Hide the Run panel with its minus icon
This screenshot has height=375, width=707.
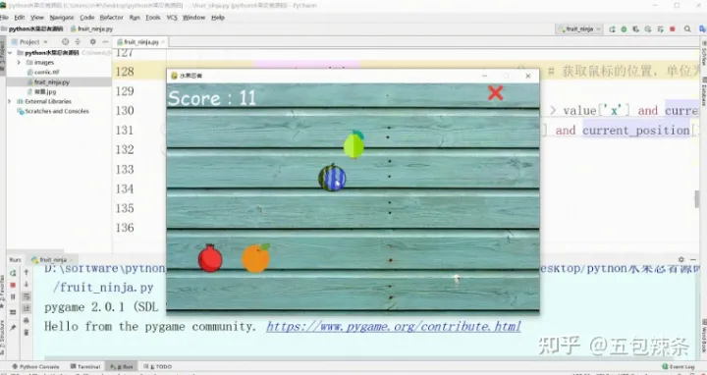[x=693, y=259]
